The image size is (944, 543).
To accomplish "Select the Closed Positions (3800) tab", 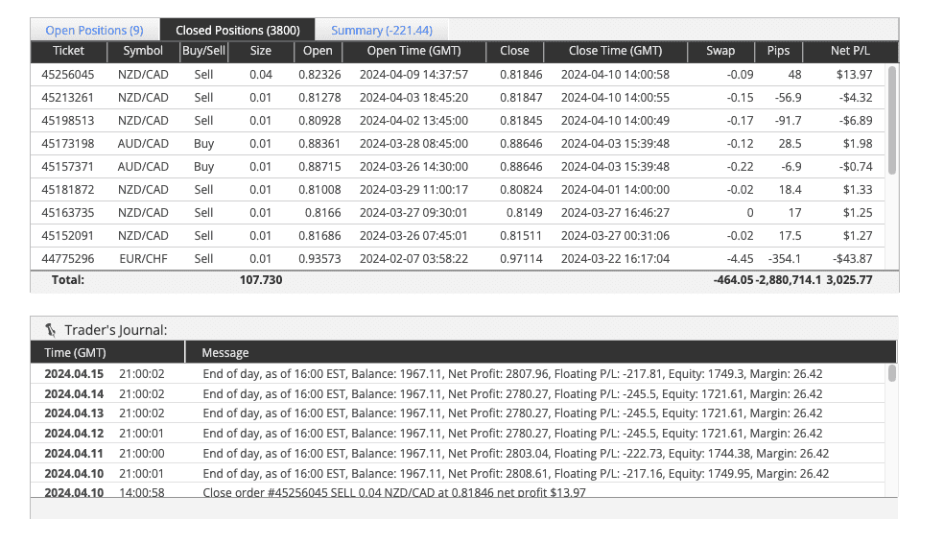I will pyautogui.click(x=238, y=30).
